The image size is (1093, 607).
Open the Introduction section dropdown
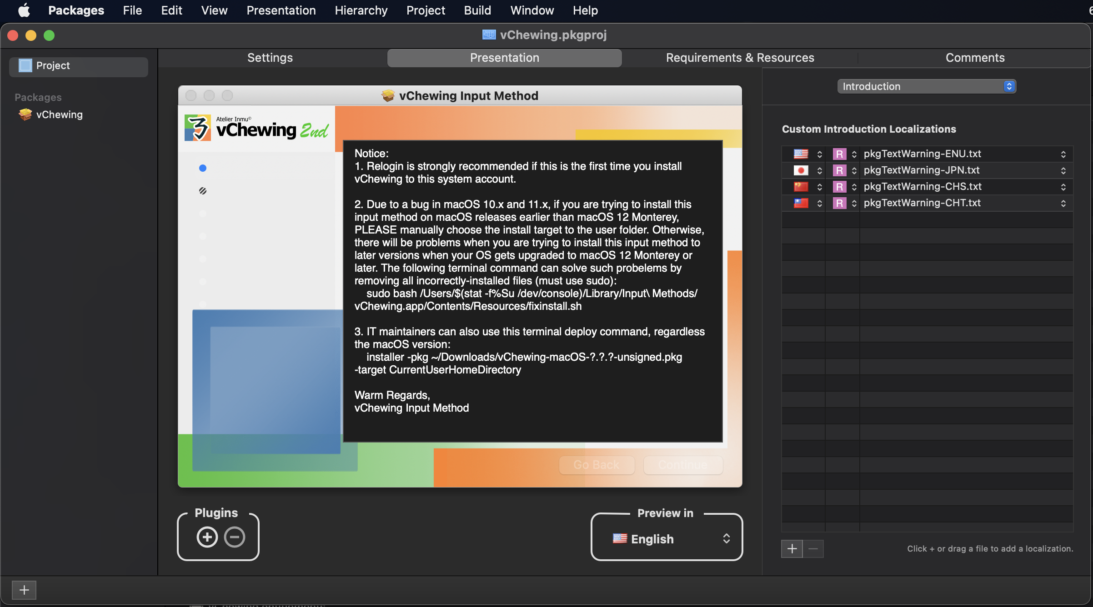tap(927, 86)
